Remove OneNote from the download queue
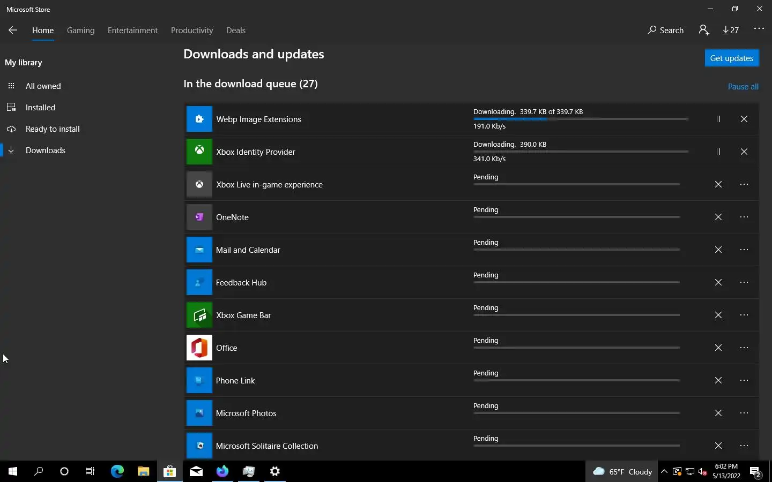Image resolution: width=772 pixels, height=482 pixels. click(718, 217)
